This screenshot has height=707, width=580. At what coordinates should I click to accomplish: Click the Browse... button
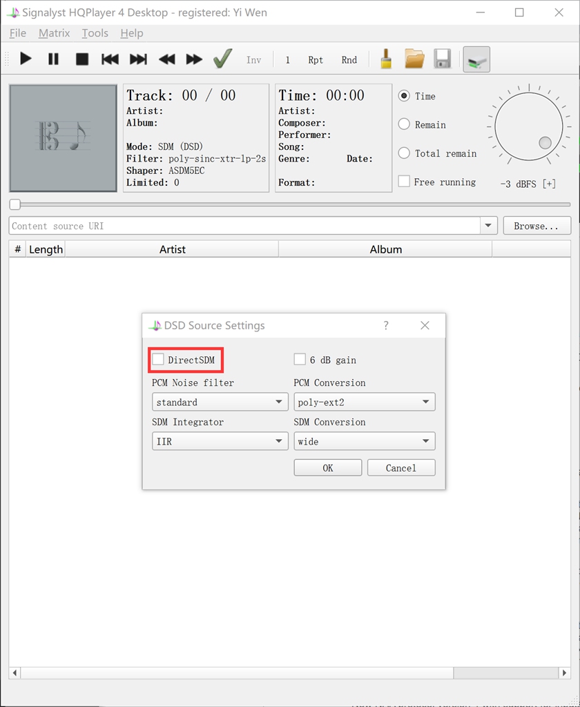click(x=536, y=226)
